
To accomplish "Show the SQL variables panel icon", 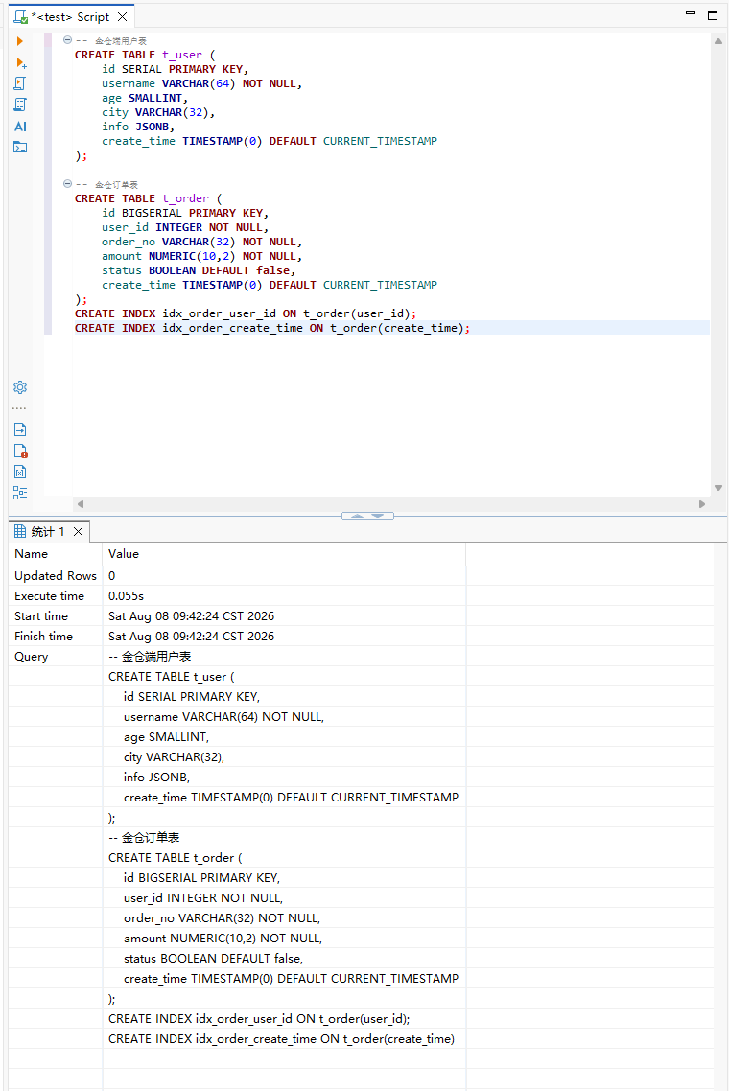I will (x=20, y=473).
